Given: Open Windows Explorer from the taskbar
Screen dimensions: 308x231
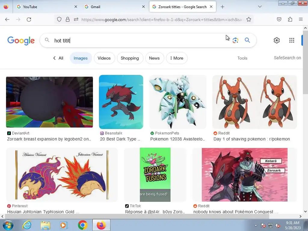Looking at the screenshot, I should click(x=45, y=225).
